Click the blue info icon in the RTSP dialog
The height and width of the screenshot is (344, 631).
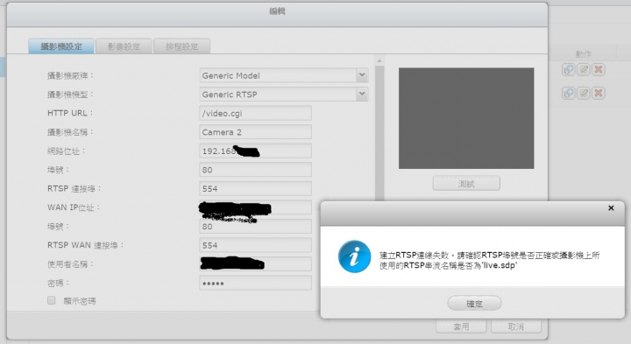click(354, 256)
